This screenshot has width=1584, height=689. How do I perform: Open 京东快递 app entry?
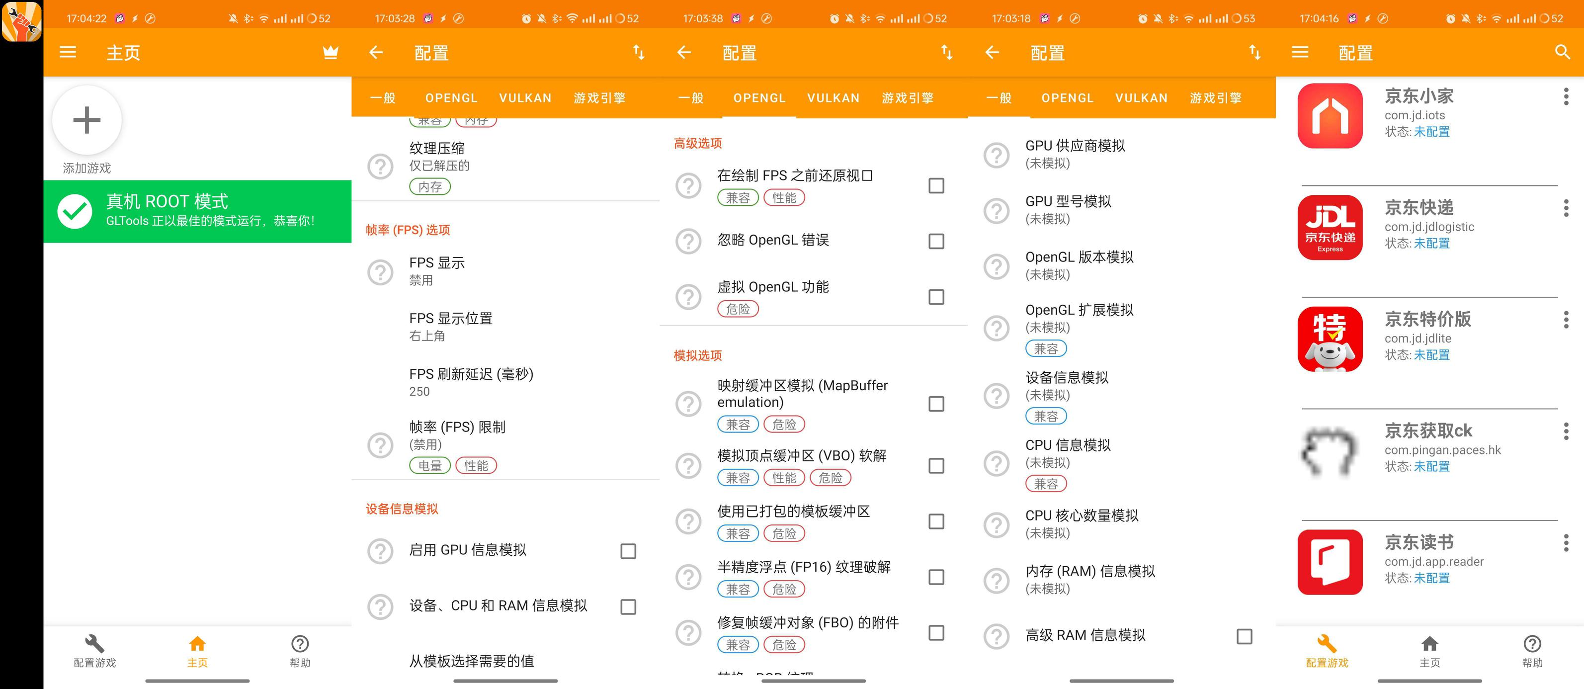click(1429, 227)
